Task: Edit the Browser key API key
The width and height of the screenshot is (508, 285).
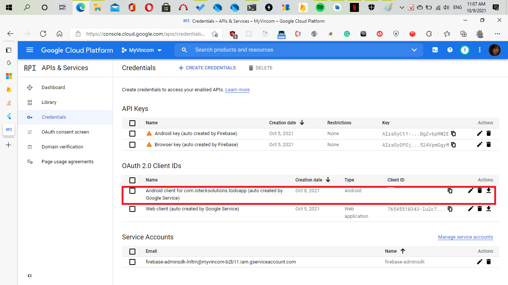Action: (480, 145)
